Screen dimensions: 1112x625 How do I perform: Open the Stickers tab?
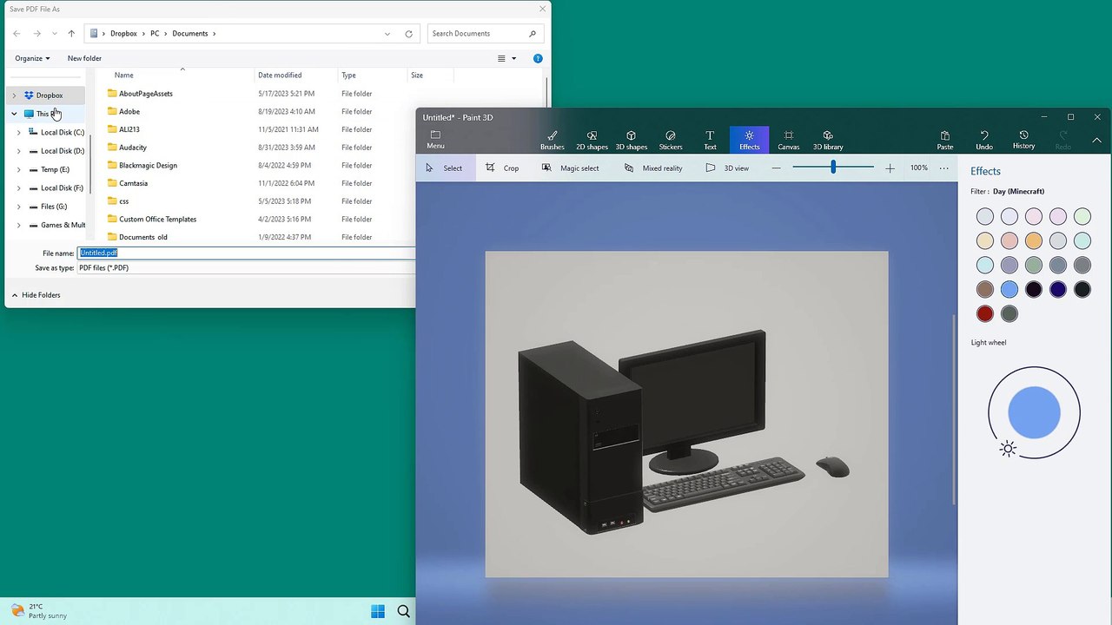[671, 140]
